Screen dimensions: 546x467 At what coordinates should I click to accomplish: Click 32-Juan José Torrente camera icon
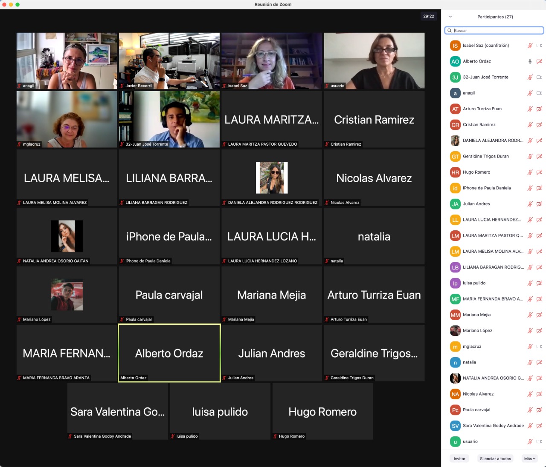539,77
